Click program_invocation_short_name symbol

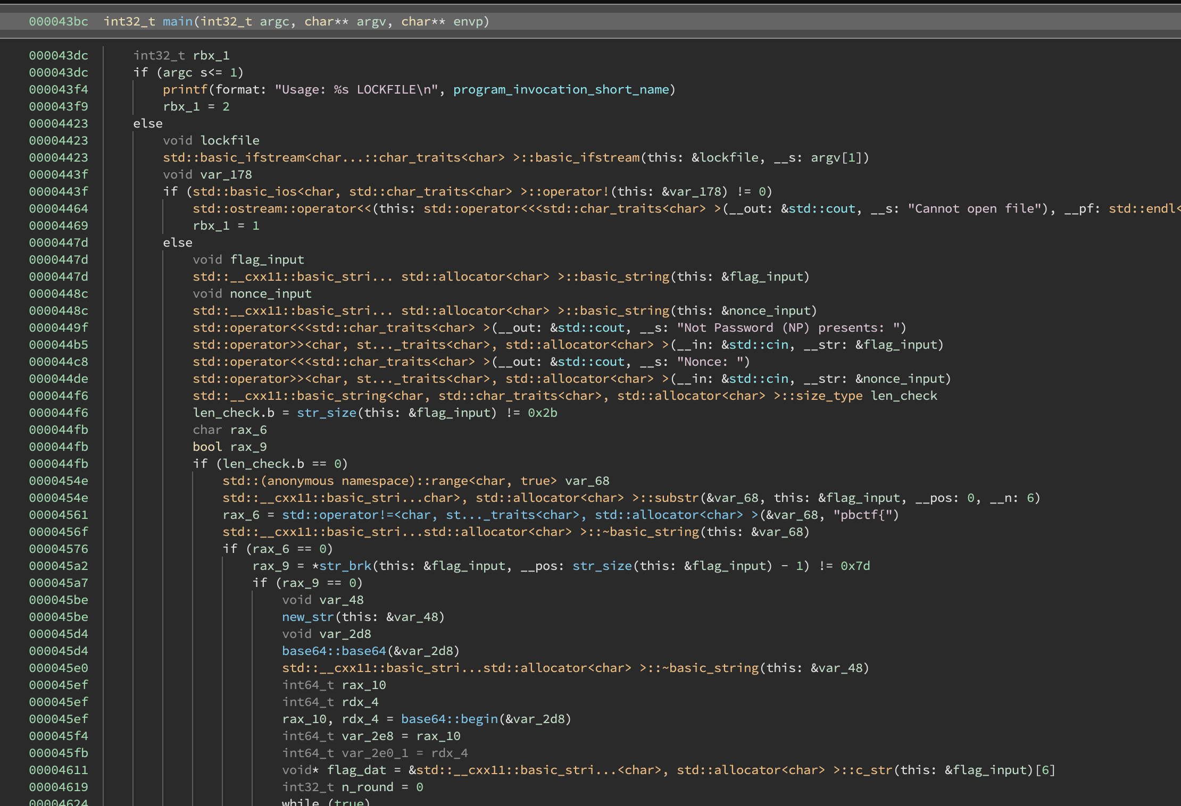click(561, 89)
